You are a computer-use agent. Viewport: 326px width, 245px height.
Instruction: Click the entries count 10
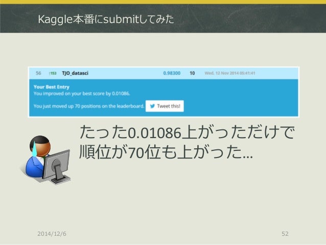(192, 73)
